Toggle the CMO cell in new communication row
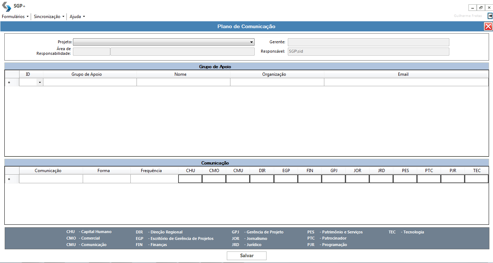This screenshot has height=263, width=493. [x=214, y=179]
